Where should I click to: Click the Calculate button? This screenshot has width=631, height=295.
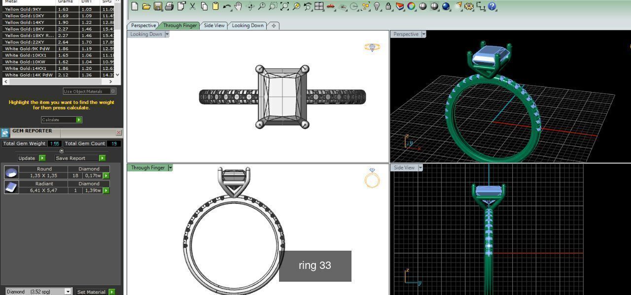62,120
